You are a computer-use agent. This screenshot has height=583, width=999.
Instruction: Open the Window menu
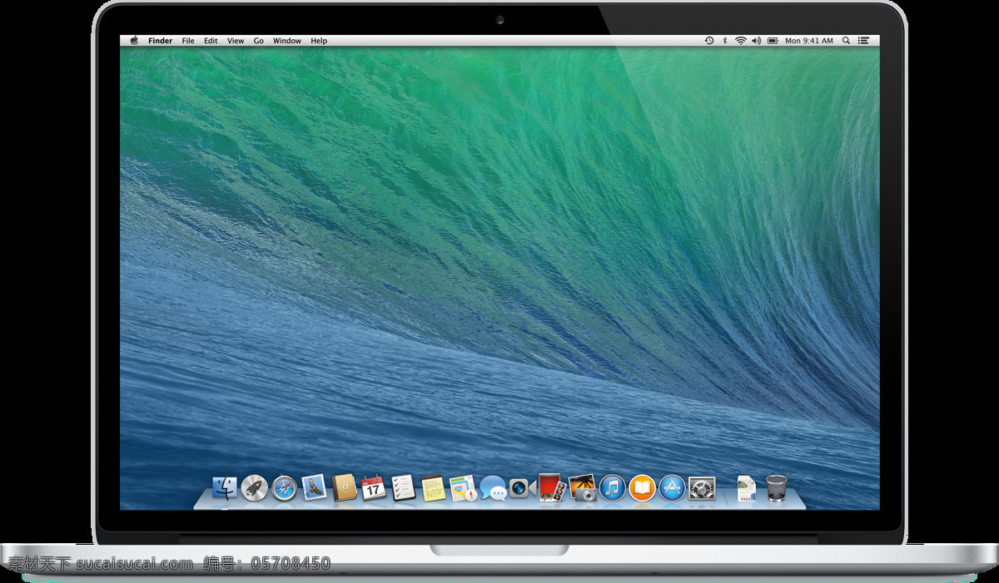point(287,41)
